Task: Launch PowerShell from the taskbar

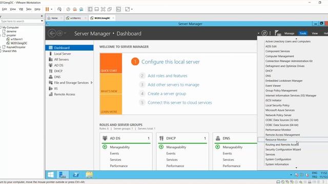Action: (76, 175)
